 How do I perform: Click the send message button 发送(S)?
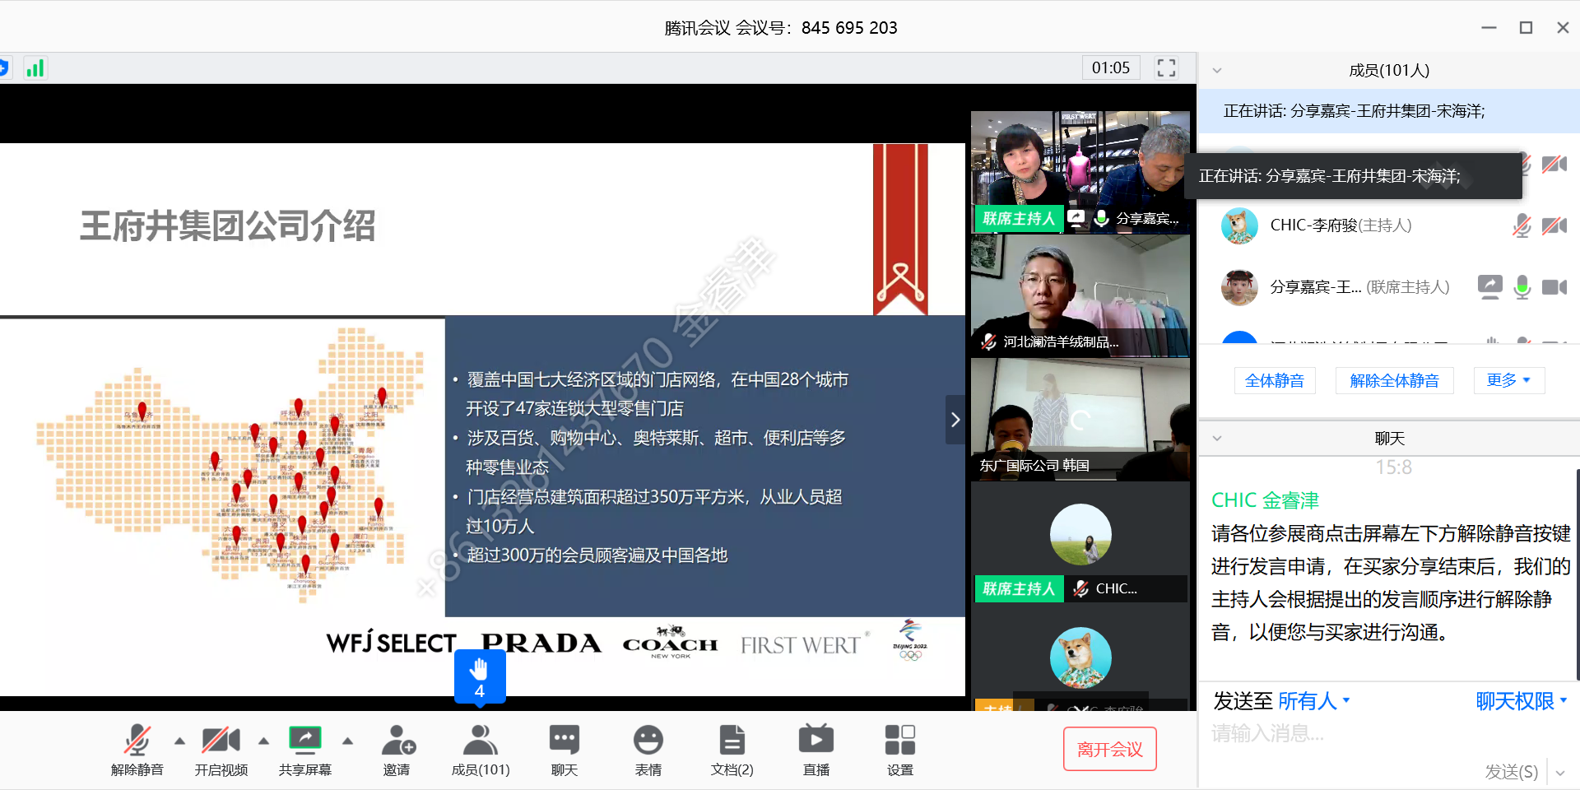[x=1511, y=772]
